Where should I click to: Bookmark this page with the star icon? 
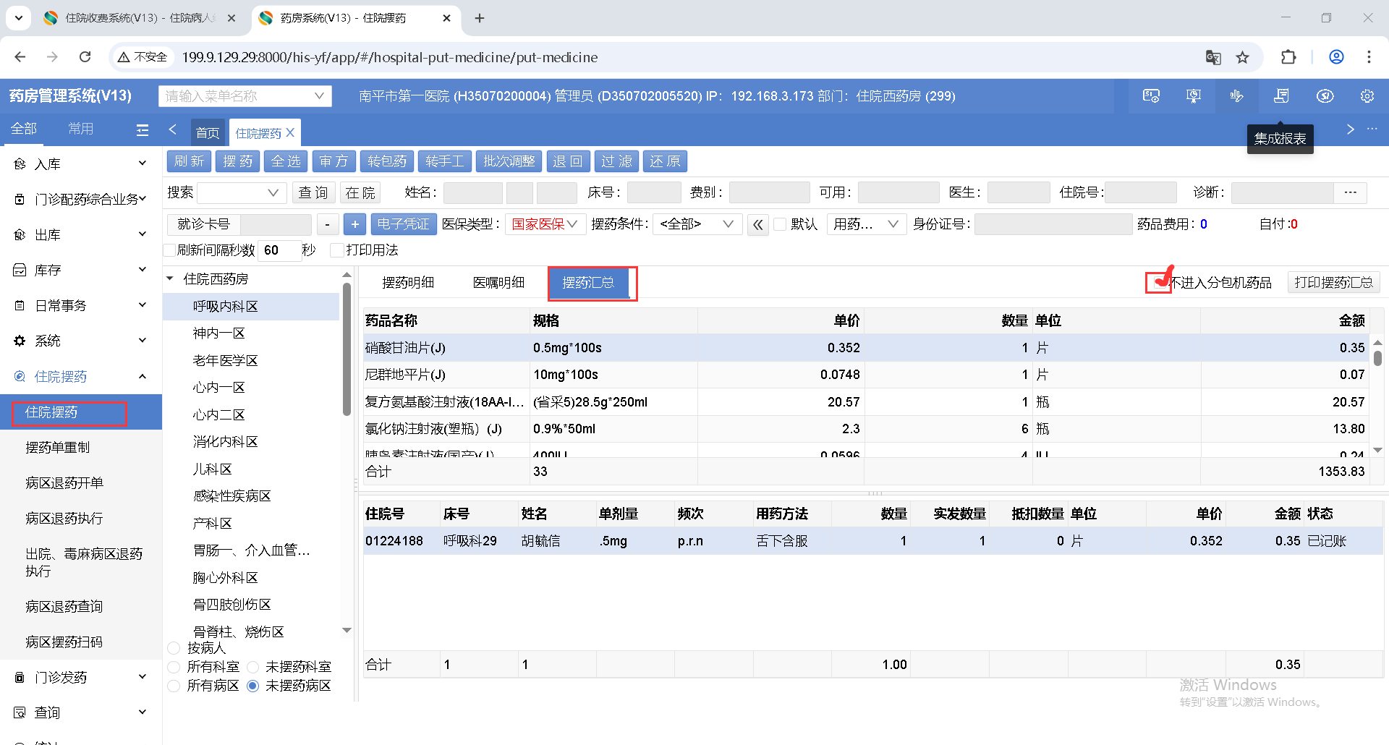1242,58
